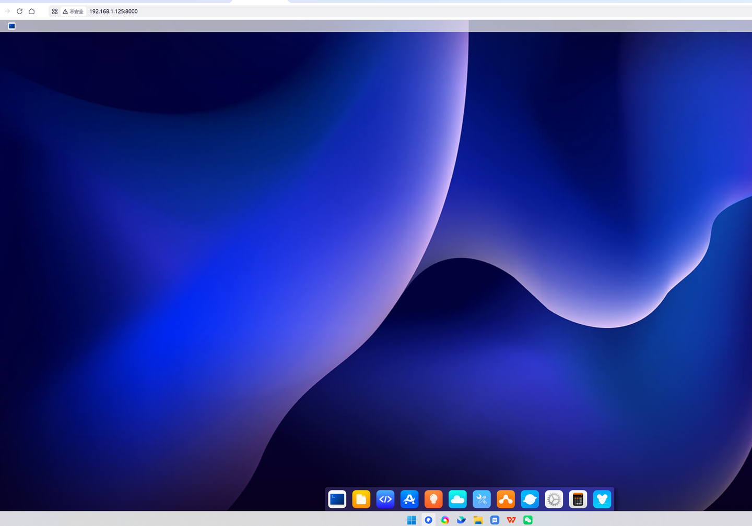Open the Windows Start menu
Viewport: 752px width, 526px height.
pyautogui.click(x=412, y=520)
